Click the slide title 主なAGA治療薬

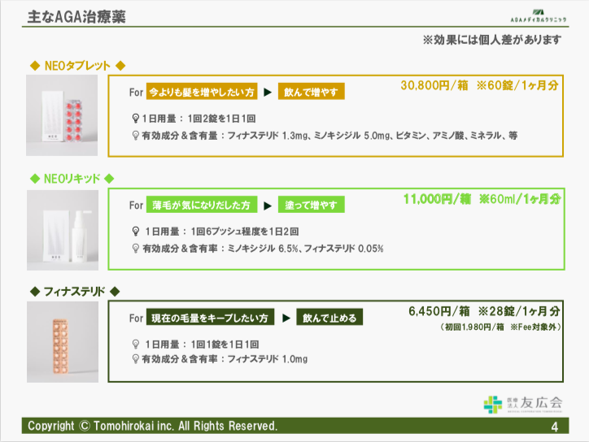pyautogui.click(x=76, y=17)
